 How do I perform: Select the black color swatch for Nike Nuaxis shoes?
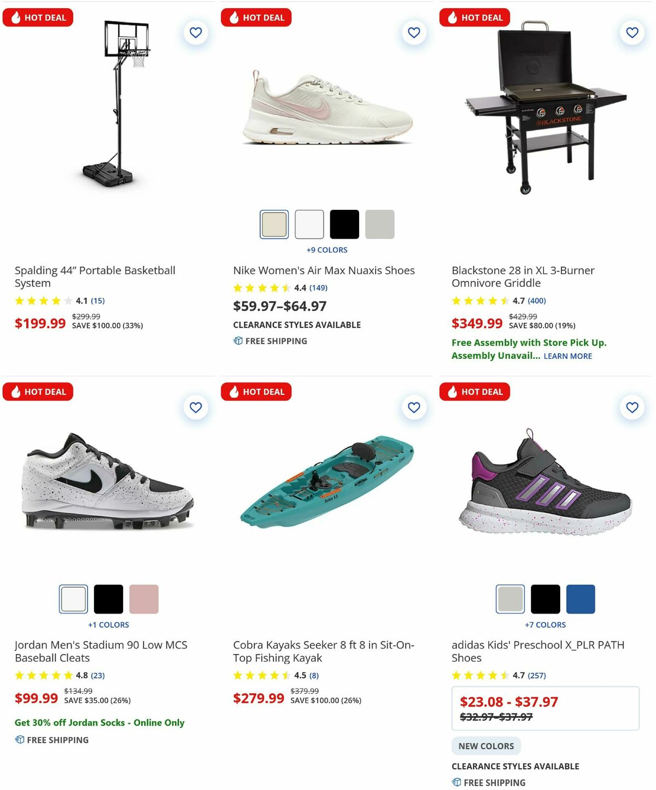345,225
